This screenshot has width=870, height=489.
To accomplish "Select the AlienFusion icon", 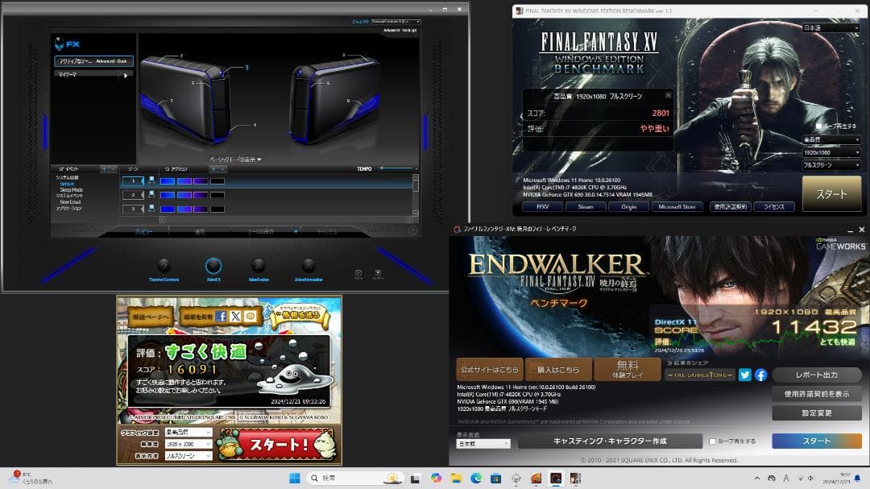I will click(x=259, y=267).
